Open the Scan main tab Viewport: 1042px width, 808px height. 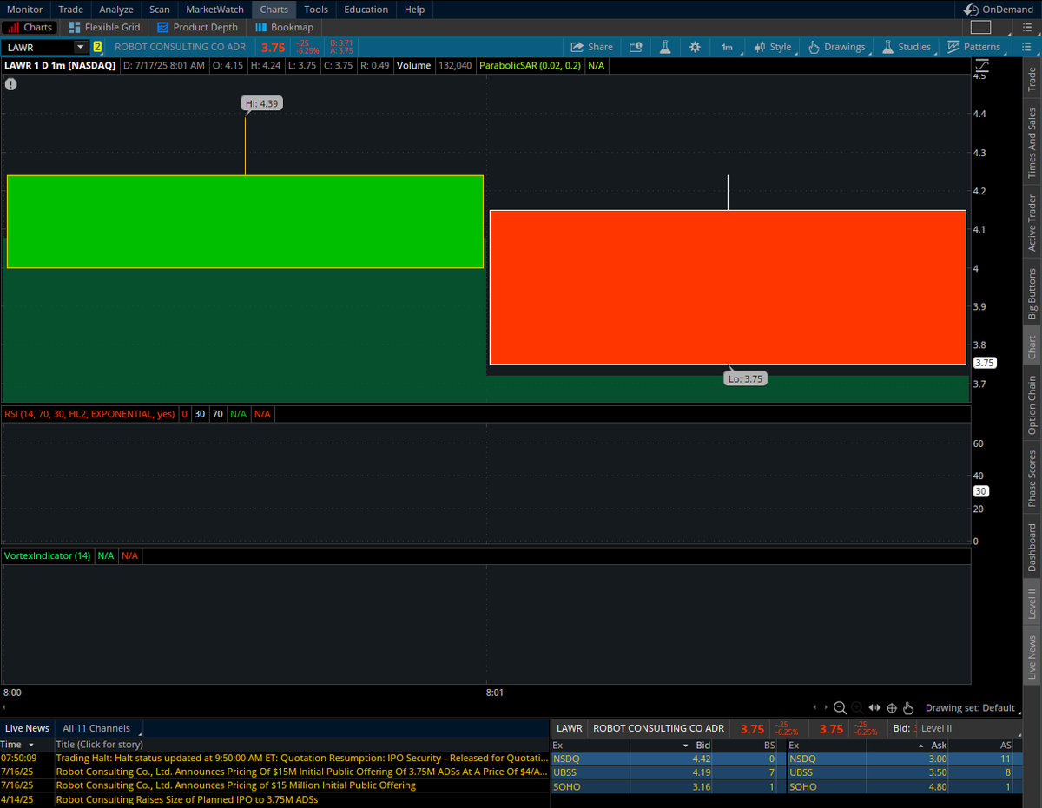[x=160, y=10]
